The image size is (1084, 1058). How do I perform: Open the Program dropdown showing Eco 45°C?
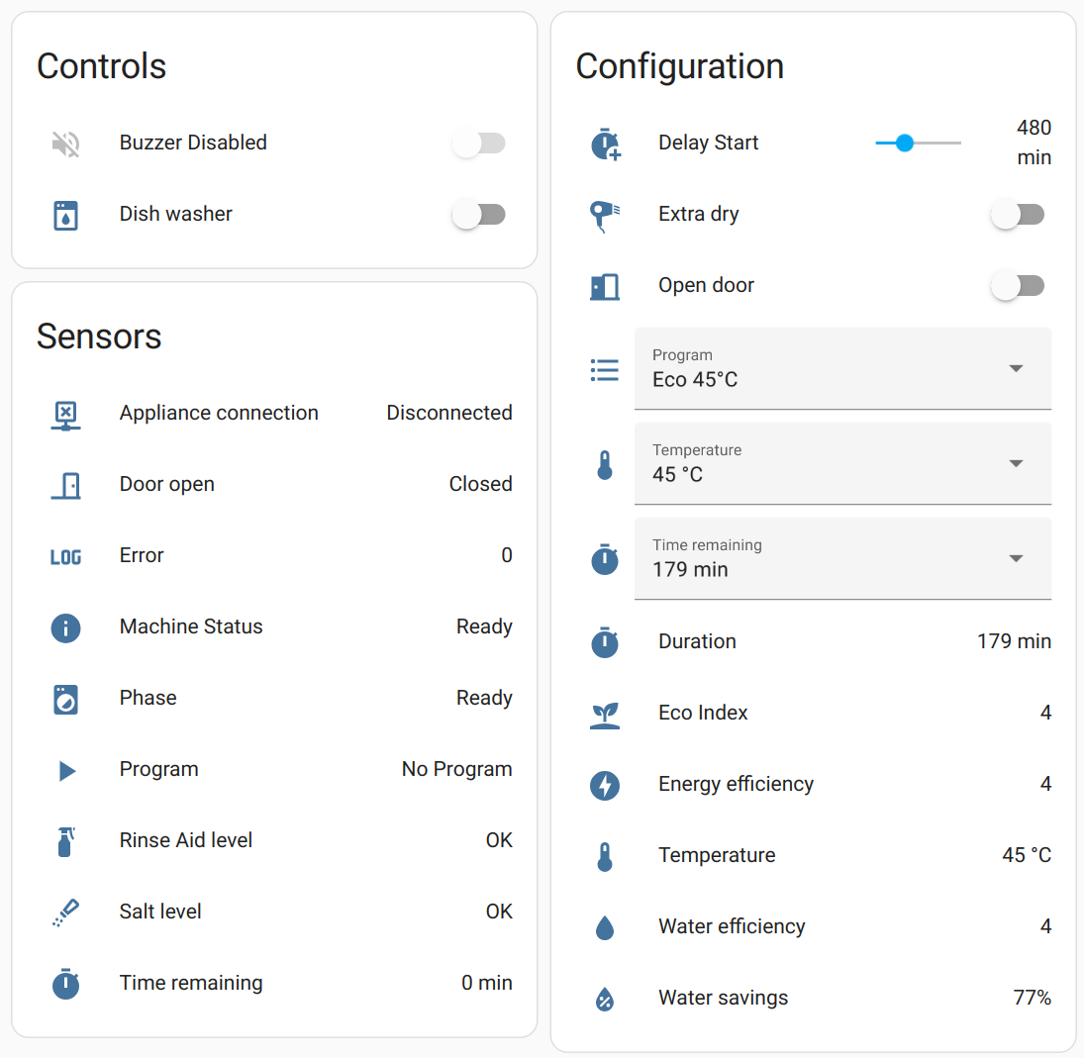click(842, 368)
